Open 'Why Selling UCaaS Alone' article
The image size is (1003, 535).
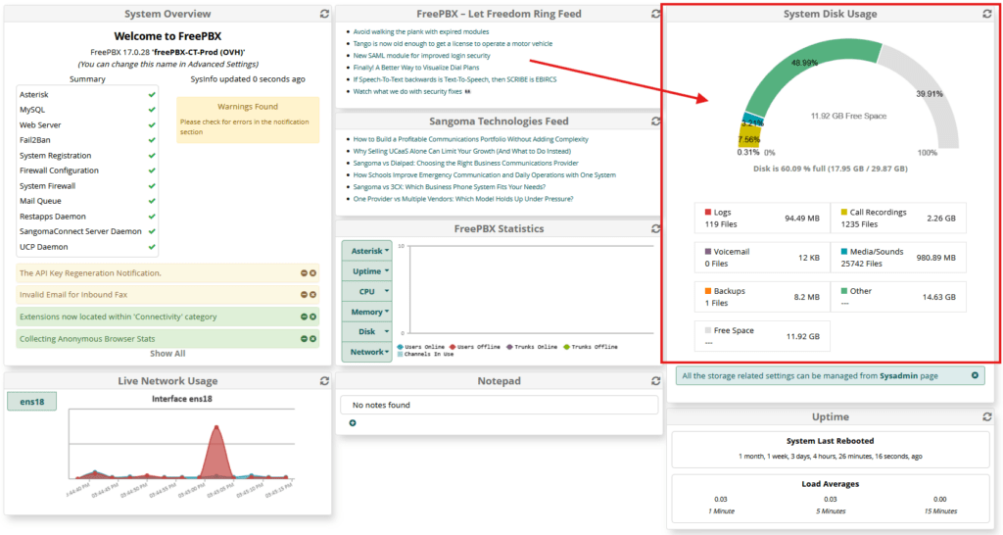[x=462, y=151]
